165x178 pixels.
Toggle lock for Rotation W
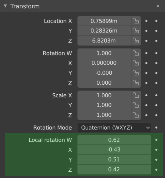136,53
